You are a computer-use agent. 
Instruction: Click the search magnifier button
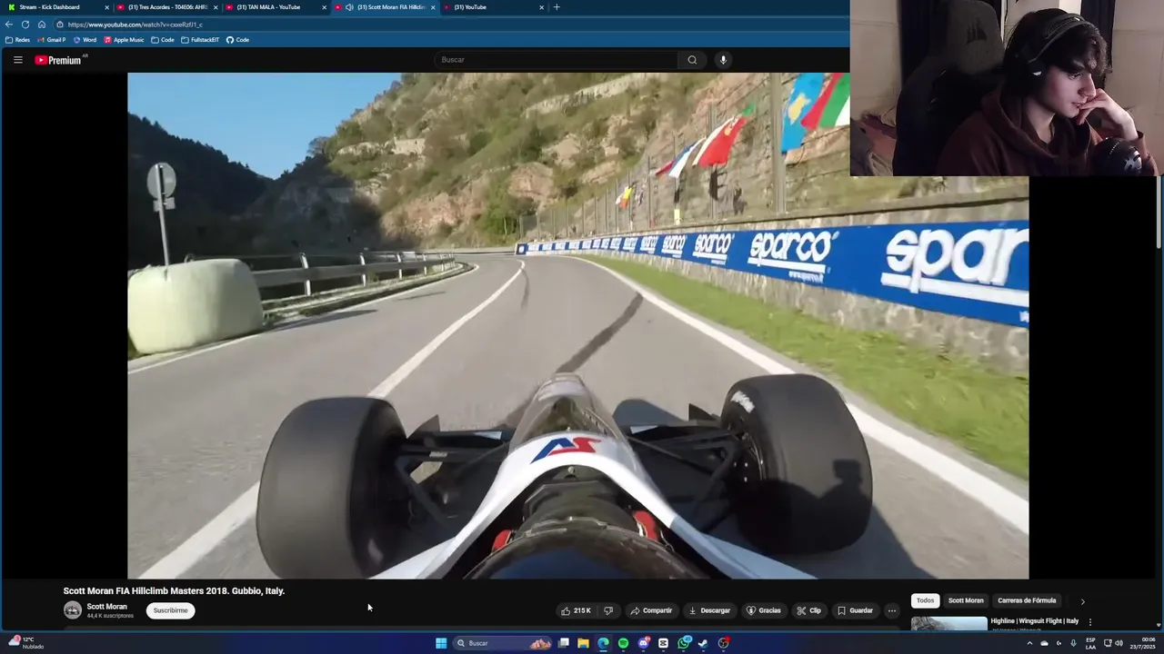[692, 60]
